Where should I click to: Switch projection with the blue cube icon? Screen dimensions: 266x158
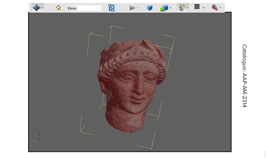click(x=149, y=8)
